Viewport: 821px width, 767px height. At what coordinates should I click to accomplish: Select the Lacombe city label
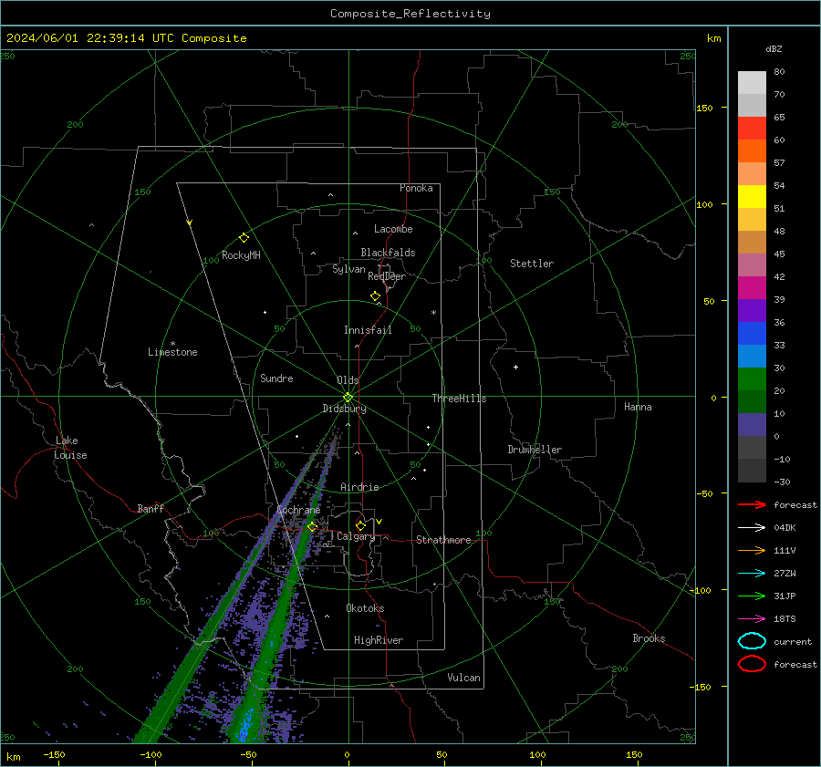pyautogui.click(x=393, y=229)
